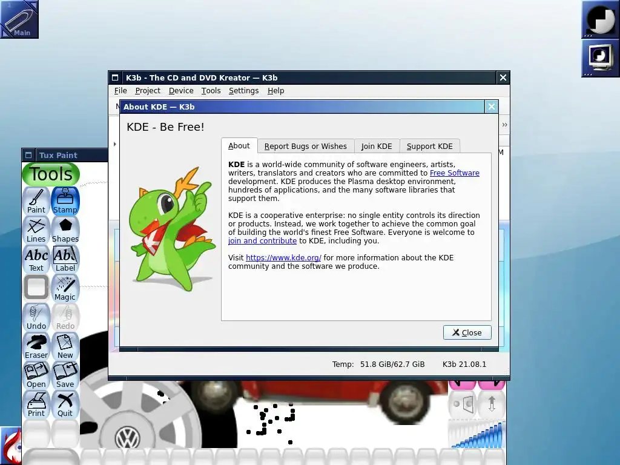Click the blank tool slot beside Magic
The height and width of the screenshot is (465, 620).
(x=36, y=288)
